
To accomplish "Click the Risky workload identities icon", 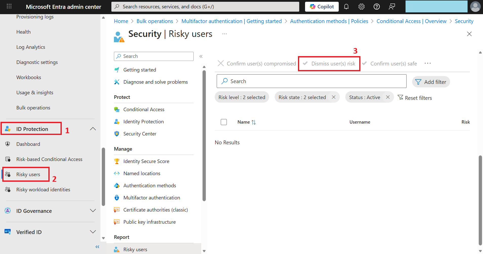I will click(x=8, y=190).
